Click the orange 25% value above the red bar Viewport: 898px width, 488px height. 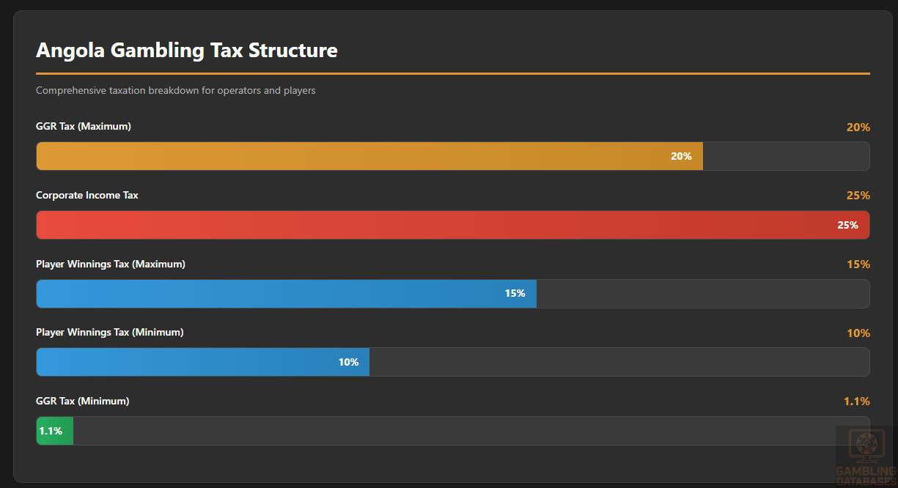pos(858,196)
